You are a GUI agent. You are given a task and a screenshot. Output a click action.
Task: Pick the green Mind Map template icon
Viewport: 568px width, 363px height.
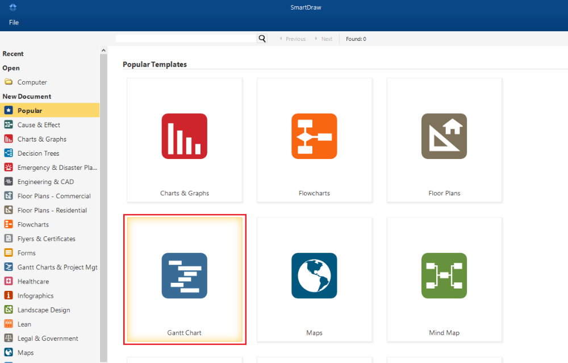point(444,276)
